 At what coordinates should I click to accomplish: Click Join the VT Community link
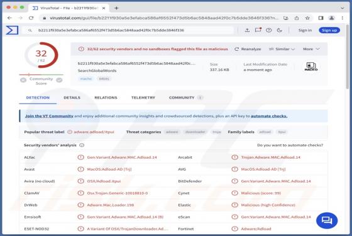pos(49,116)
